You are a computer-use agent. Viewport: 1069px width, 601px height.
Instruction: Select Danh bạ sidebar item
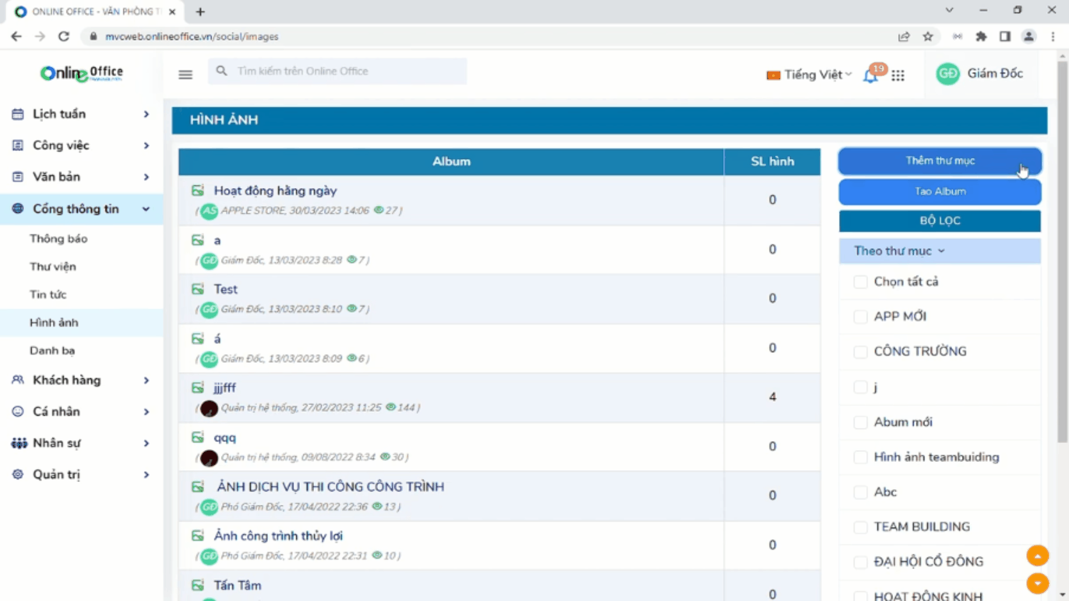[52, 351]
